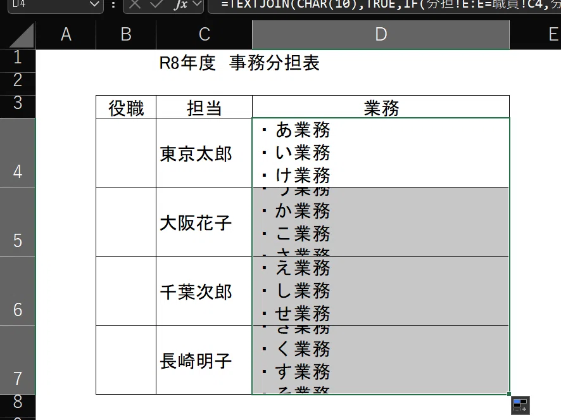Click the title R8年度 事務分担表

239,63
